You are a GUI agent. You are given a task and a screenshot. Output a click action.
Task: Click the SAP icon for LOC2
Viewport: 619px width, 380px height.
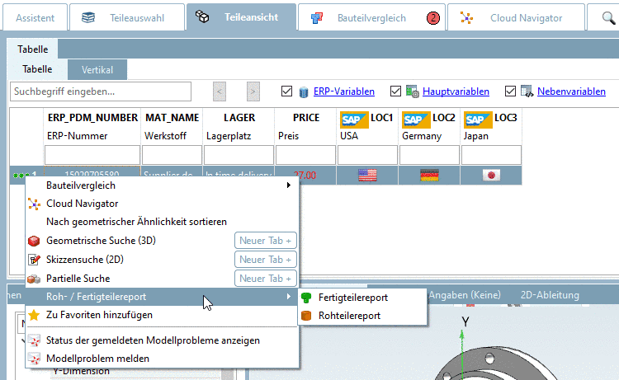pos(416,120)
